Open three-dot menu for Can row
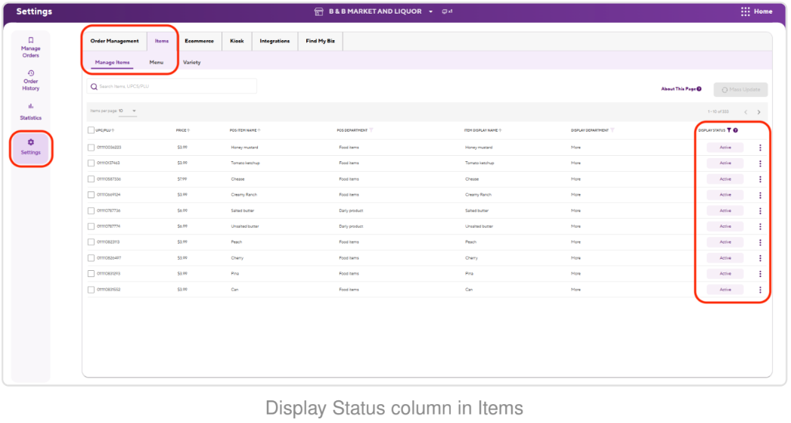Image resolution: width=791 pixels, height=423 pixels. click(760, 290)
